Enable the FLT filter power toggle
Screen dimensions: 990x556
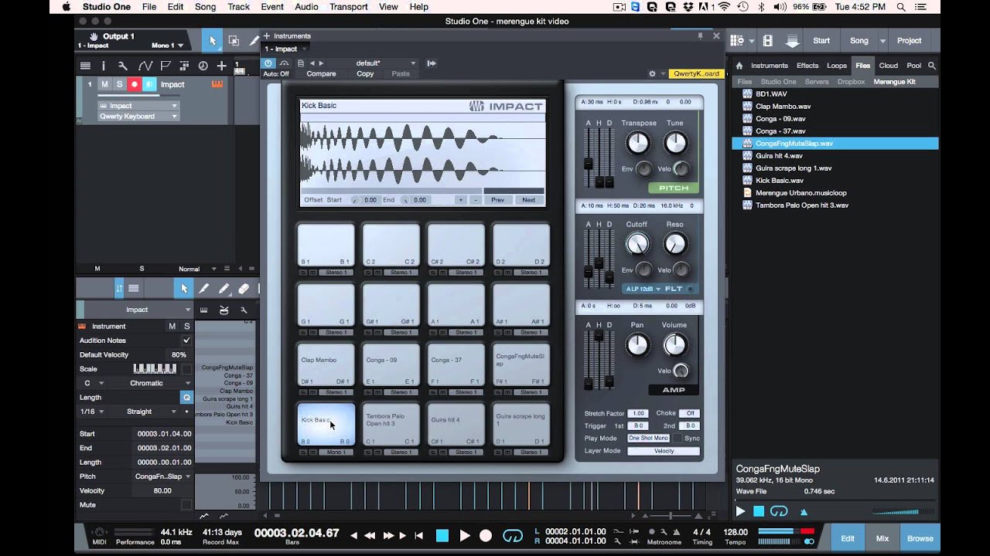point(690,290)
